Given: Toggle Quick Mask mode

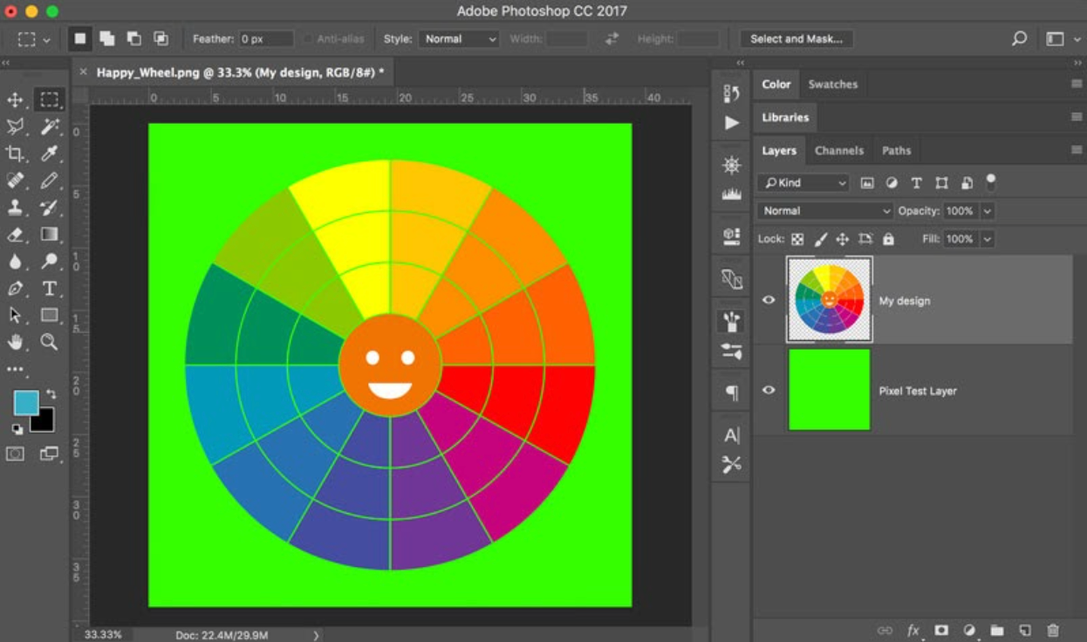Looking at the screenshot, I should pos(15,454).
